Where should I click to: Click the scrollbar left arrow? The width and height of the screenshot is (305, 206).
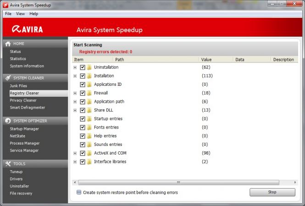pyautogui.click(x=75, y=183)
